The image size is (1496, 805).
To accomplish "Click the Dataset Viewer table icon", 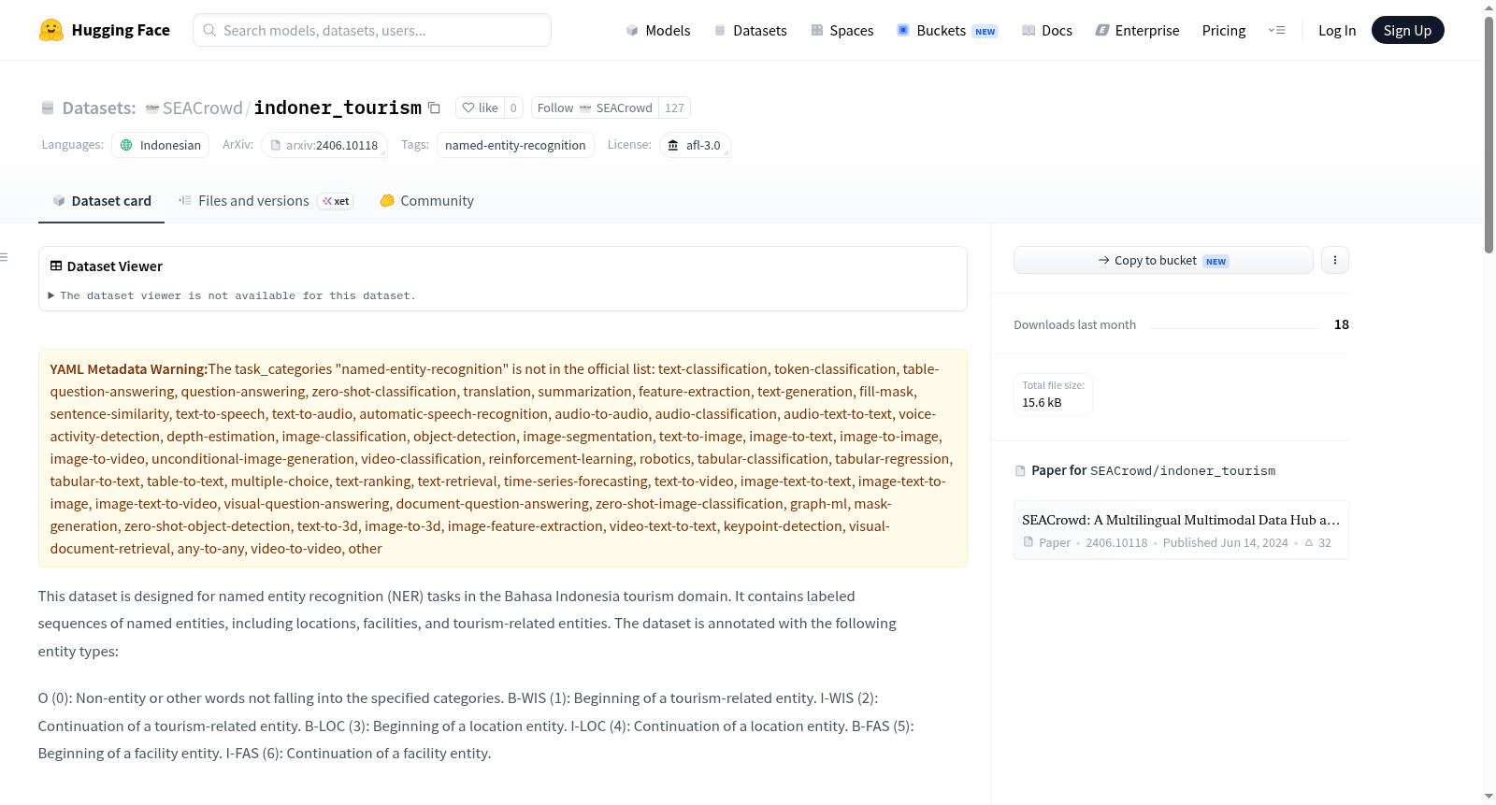I will pyautogui.click(x=56, y=266).
